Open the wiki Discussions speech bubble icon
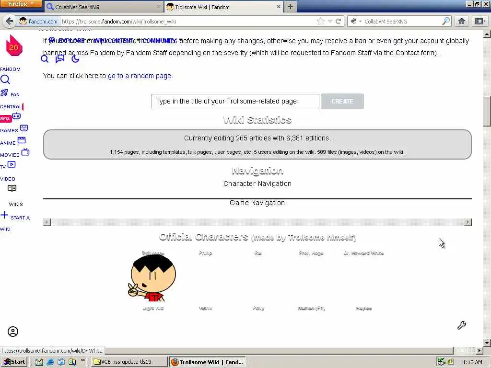This screenshot has width=491, height=368. tap(60, 58)
